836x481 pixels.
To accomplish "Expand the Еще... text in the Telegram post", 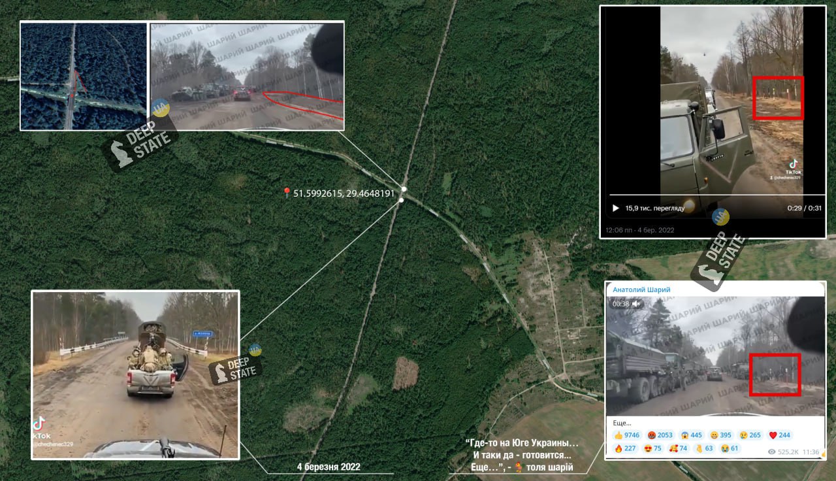I will point(622,423).
